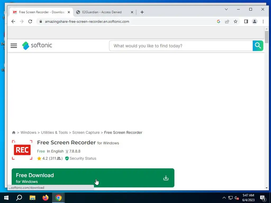Click the scrollbar down arrow
271x203 pixels.
point(267,188)
